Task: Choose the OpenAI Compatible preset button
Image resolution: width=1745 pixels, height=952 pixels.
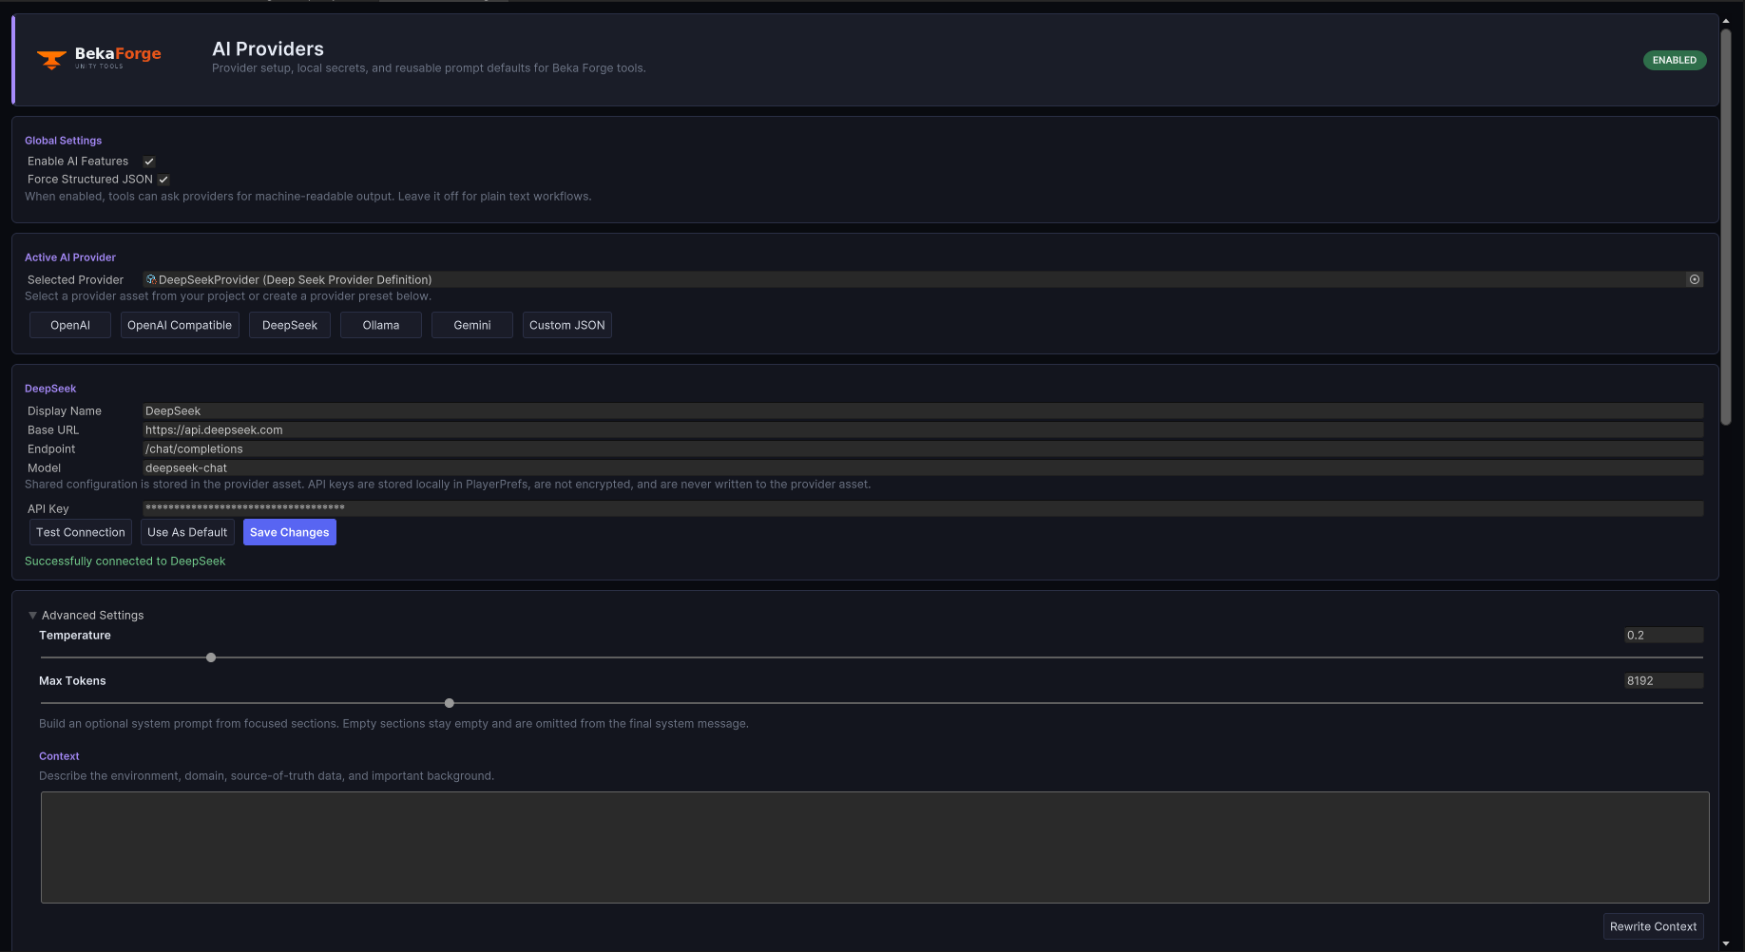Action: point(180,325)
